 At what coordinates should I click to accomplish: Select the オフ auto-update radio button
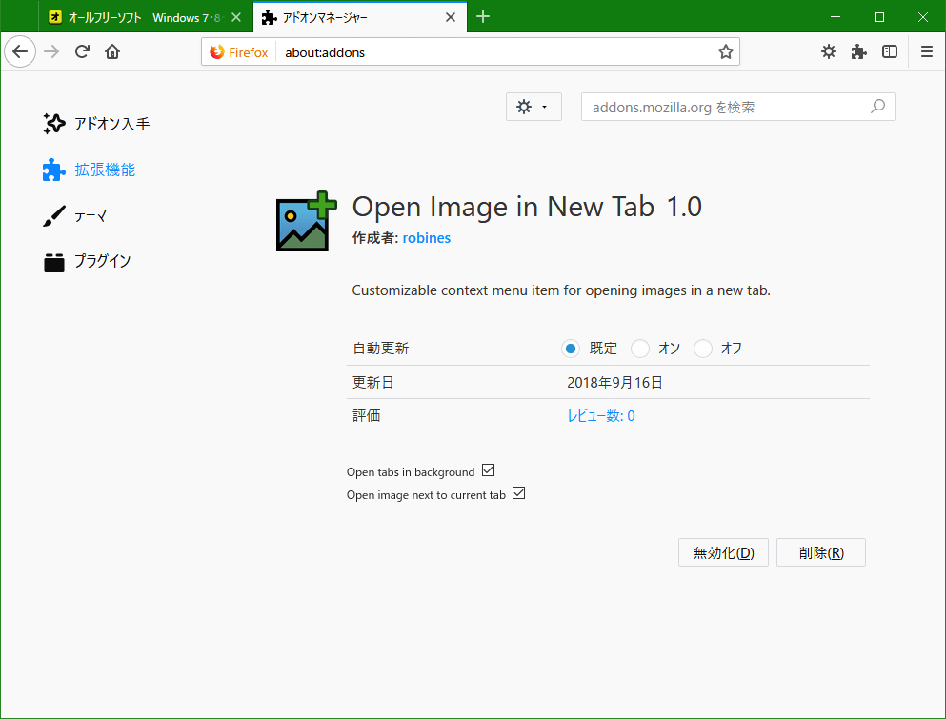pyautogui.click(x=702, y=349)
